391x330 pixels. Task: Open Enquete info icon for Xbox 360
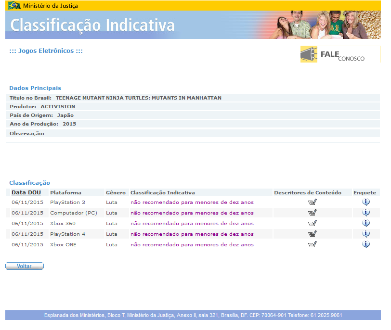click(365, 223)
